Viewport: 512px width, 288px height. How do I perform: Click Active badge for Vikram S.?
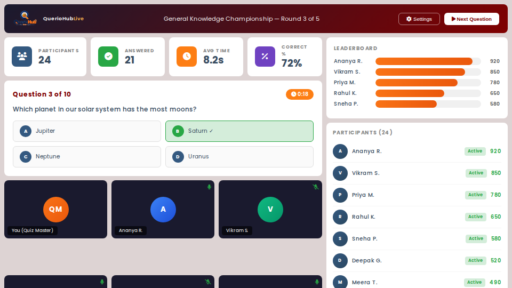pyautogui.click(x=476, y=173)
